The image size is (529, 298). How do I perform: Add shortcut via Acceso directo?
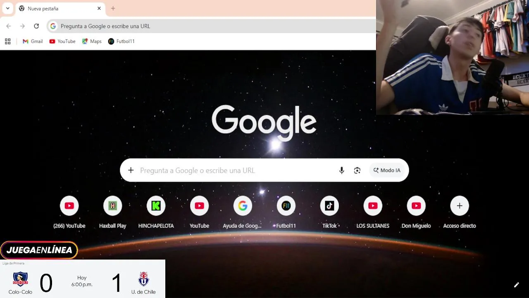[460, 212]
